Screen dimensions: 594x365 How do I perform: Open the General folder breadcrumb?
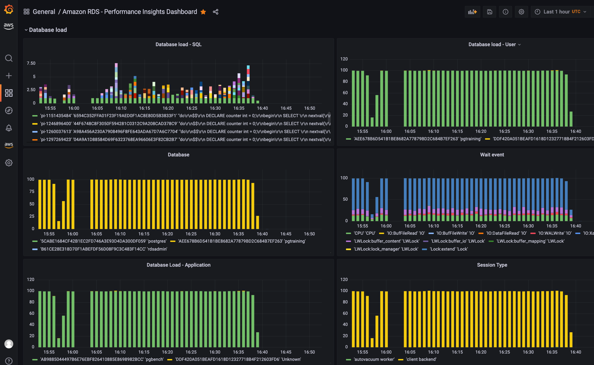(44, 12)
